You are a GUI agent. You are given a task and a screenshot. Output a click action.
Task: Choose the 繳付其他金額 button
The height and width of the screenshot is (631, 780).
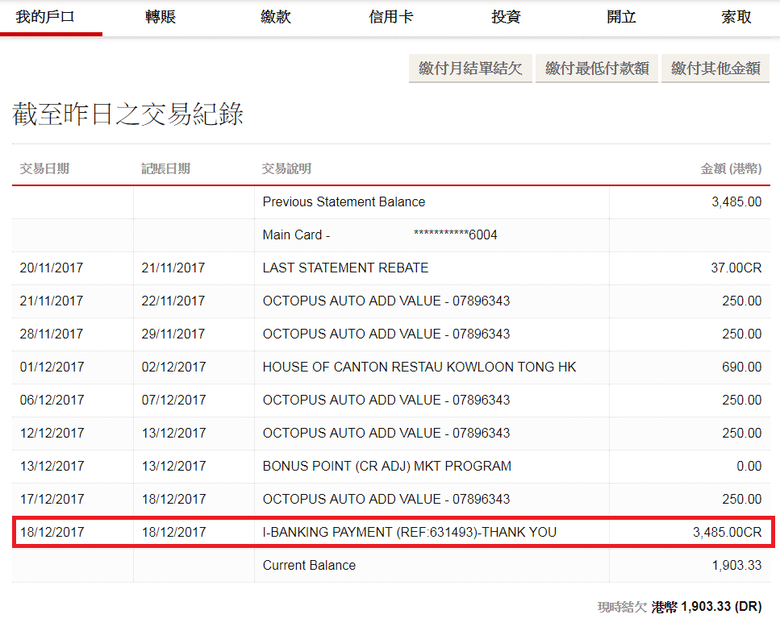(715, 68)
